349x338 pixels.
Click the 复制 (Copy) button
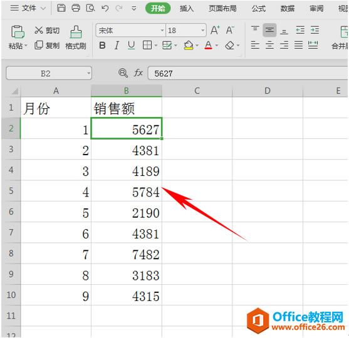[47, 45]
